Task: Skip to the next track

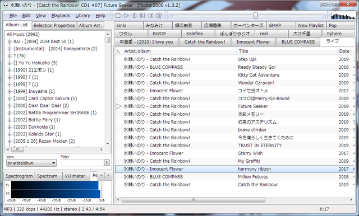Action: point(151,16)
